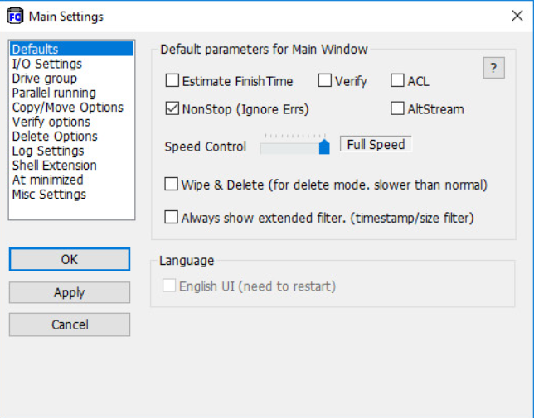This screenshot has height=418, width=534.
Task: Go to Log Settings section
Action: (x=47, y=151)
